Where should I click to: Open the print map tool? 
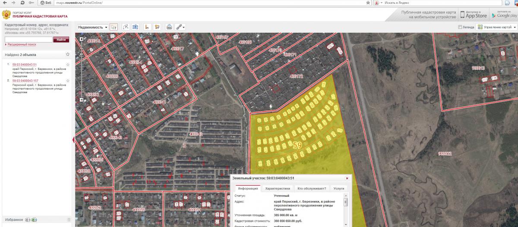[x=169, y=27]
